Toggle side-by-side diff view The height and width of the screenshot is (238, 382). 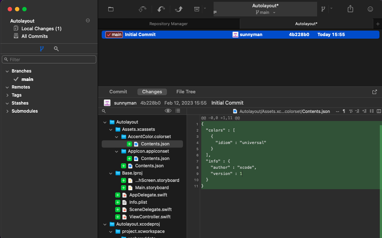(379, 111)
